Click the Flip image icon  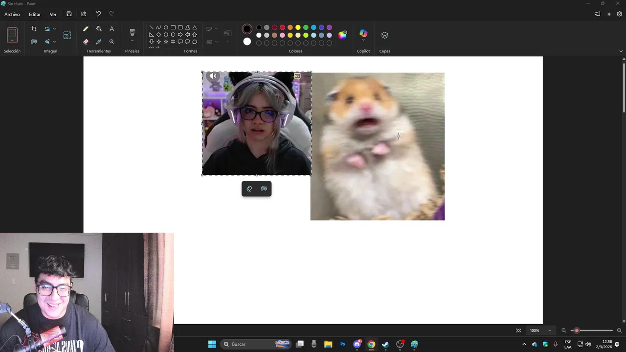click(x=47, y=42)
